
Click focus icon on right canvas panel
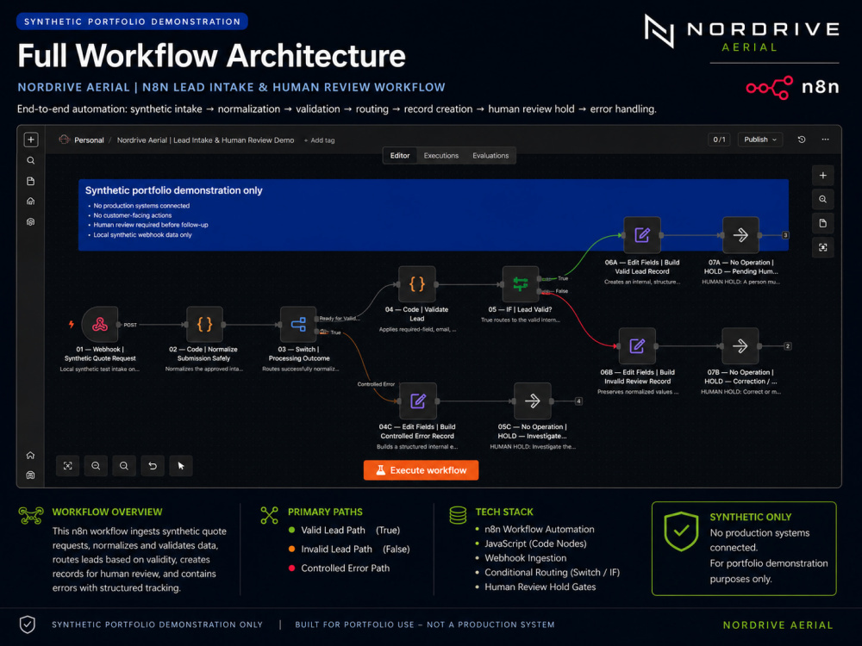(x=823, y=247)
